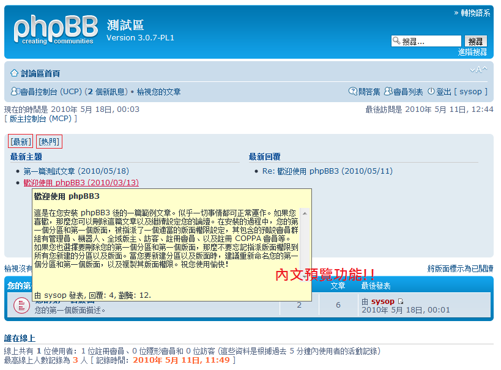Click the user control panel icon
The height and width of the screenshot is (370, 501).
coord(15,92)
